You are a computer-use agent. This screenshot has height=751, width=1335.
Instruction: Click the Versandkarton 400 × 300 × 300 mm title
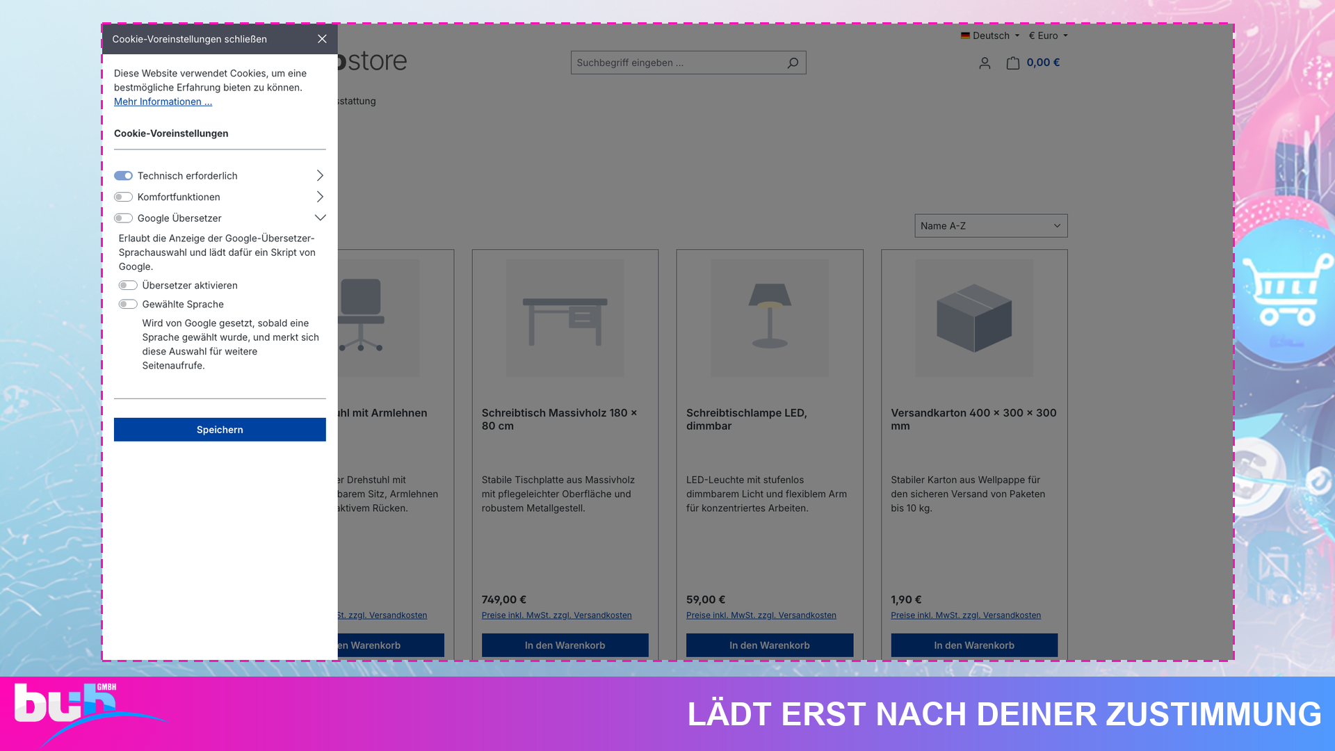(x=973, y=419)
